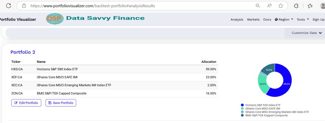The image size is (325, 123).
Task: Click the Edit Portfolio button
Action: [x=26, y=103]
